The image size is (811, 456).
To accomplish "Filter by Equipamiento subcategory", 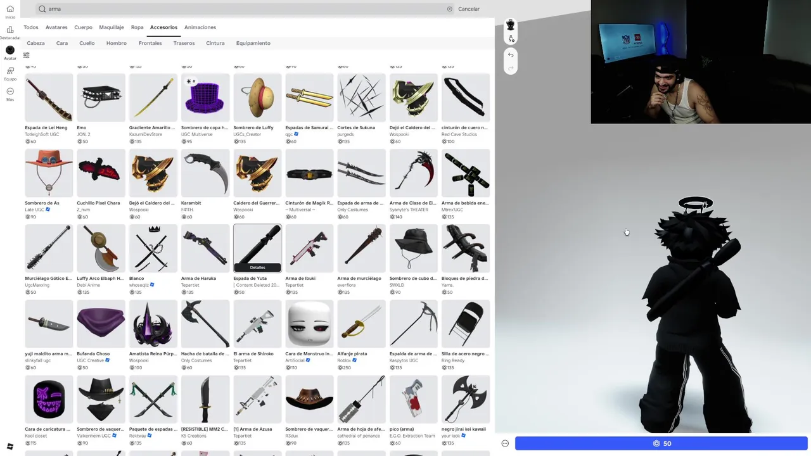I will point(253,43).
